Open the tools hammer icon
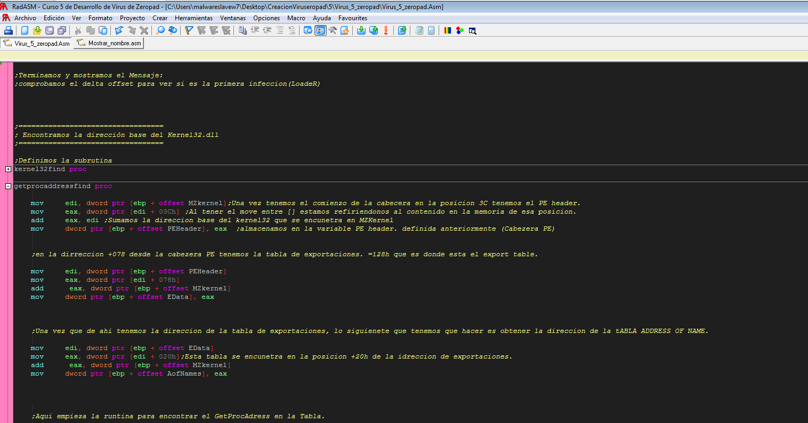 pyautogui.click(x=333, y=30)
